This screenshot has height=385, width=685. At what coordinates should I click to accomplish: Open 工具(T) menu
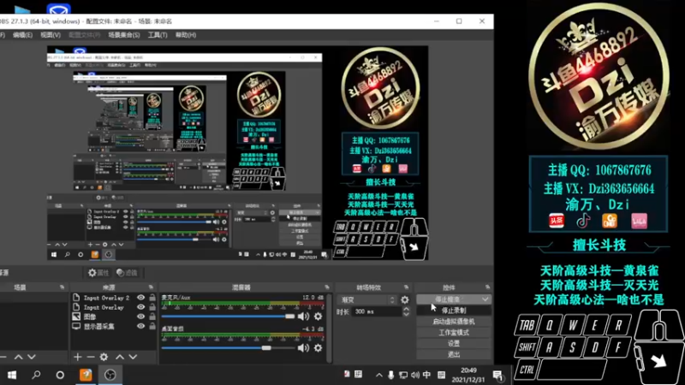pos(158,35)
